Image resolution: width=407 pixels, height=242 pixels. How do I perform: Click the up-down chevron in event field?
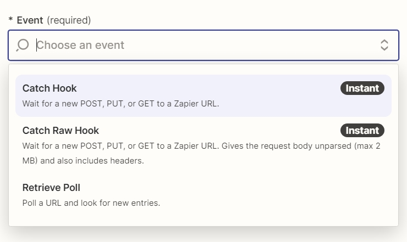(384, 45)
